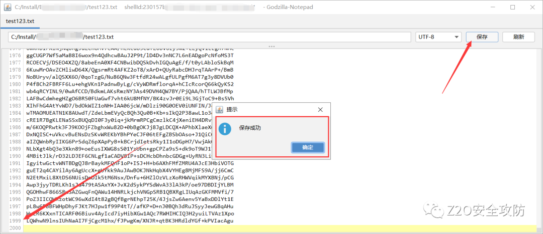The image size is (543, 234).
Task: Save the file with the 保存 button
Action: 482,37
